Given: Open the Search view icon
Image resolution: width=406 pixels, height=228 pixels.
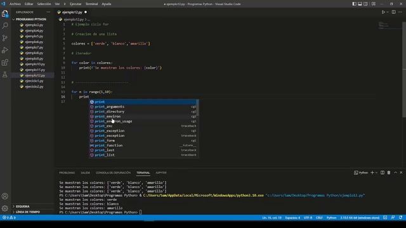Looking at the screenshot, I should coord(5,25).
